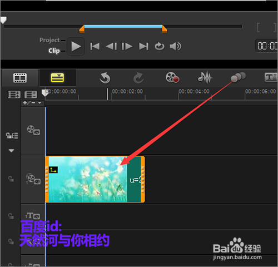The image size is (278, 267).
Task: Show all visible tracks
Action: coord(14,95)
